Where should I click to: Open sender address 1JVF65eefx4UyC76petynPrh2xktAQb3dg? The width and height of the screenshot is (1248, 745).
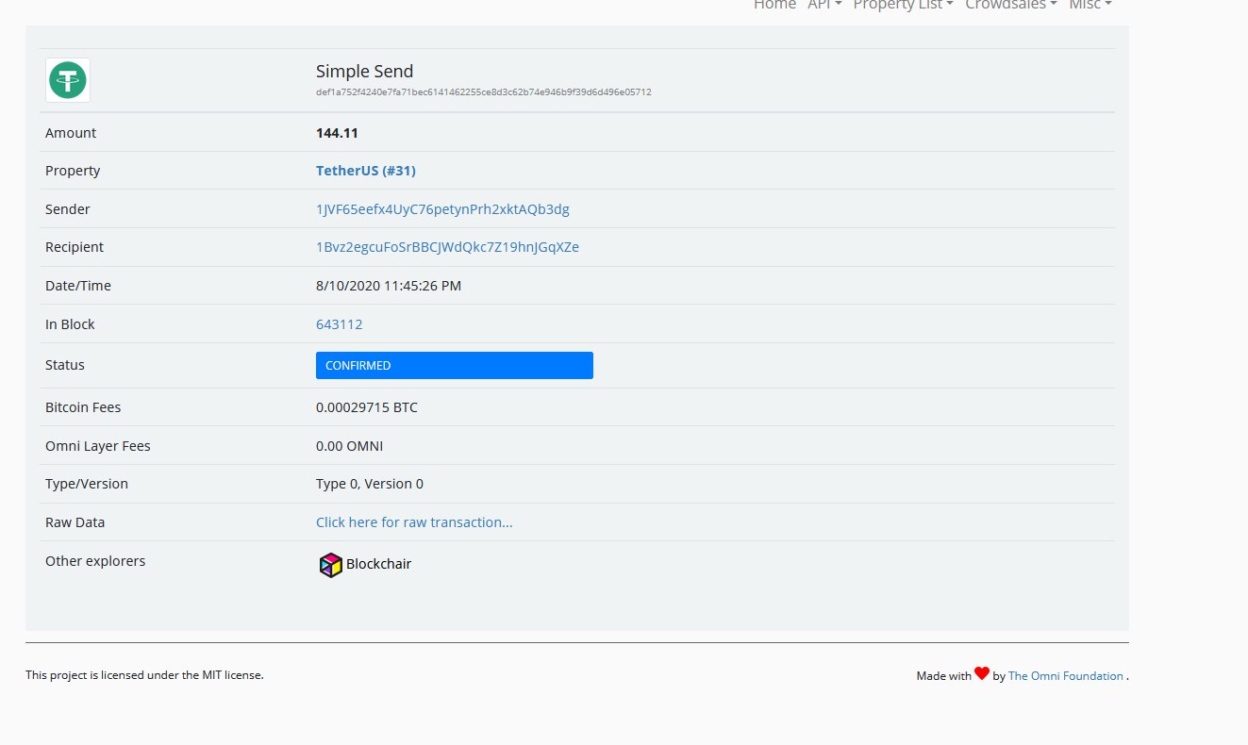pos(442,209)
